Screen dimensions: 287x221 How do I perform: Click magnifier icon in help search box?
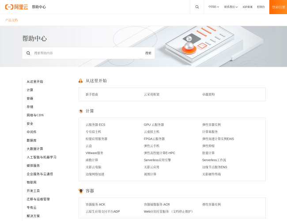(x=28, y=53)
